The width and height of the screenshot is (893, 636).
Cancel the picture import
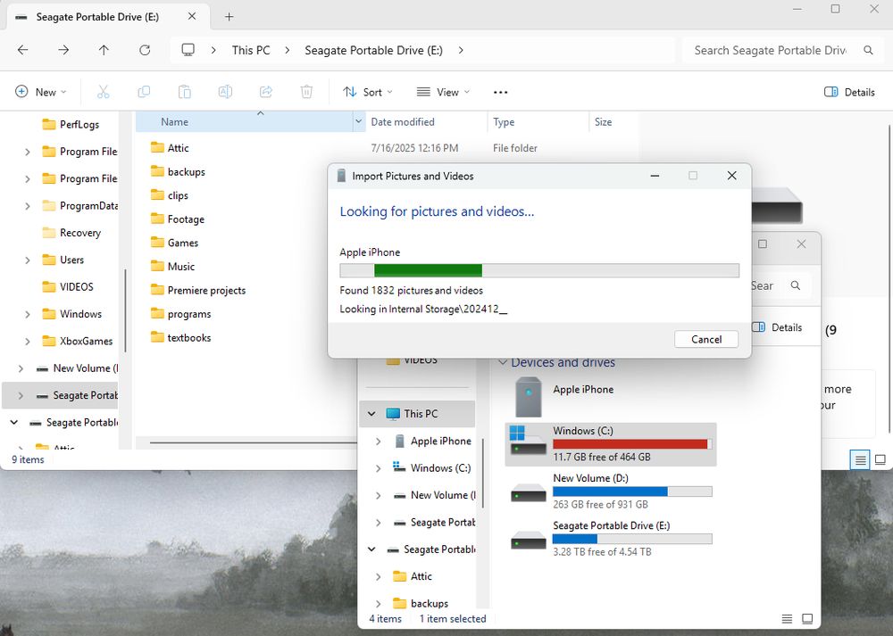706,339
